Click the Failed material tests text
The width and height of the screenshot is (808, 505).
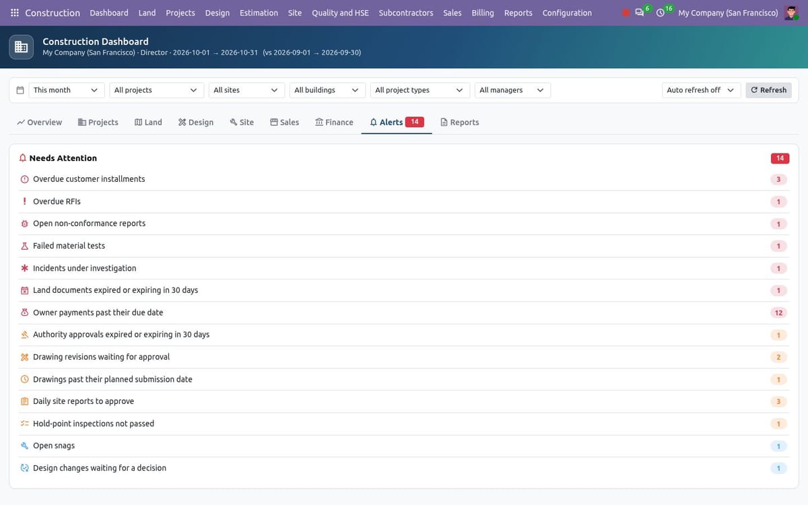69,246
